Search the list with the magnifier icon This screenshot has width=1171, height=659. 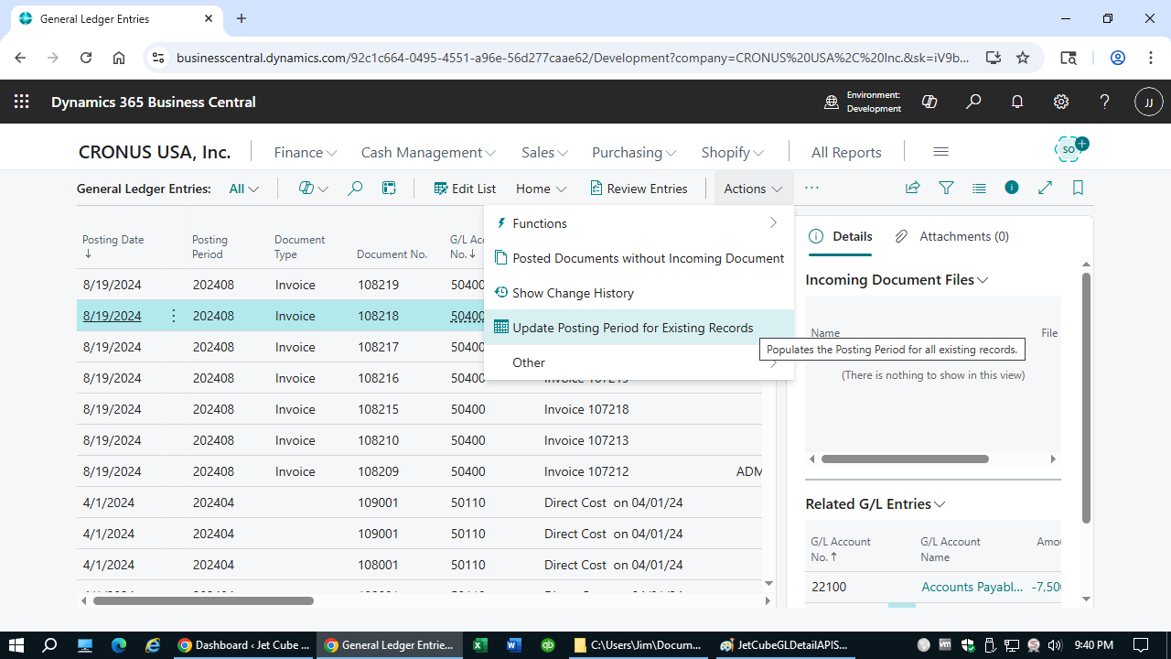355,189
